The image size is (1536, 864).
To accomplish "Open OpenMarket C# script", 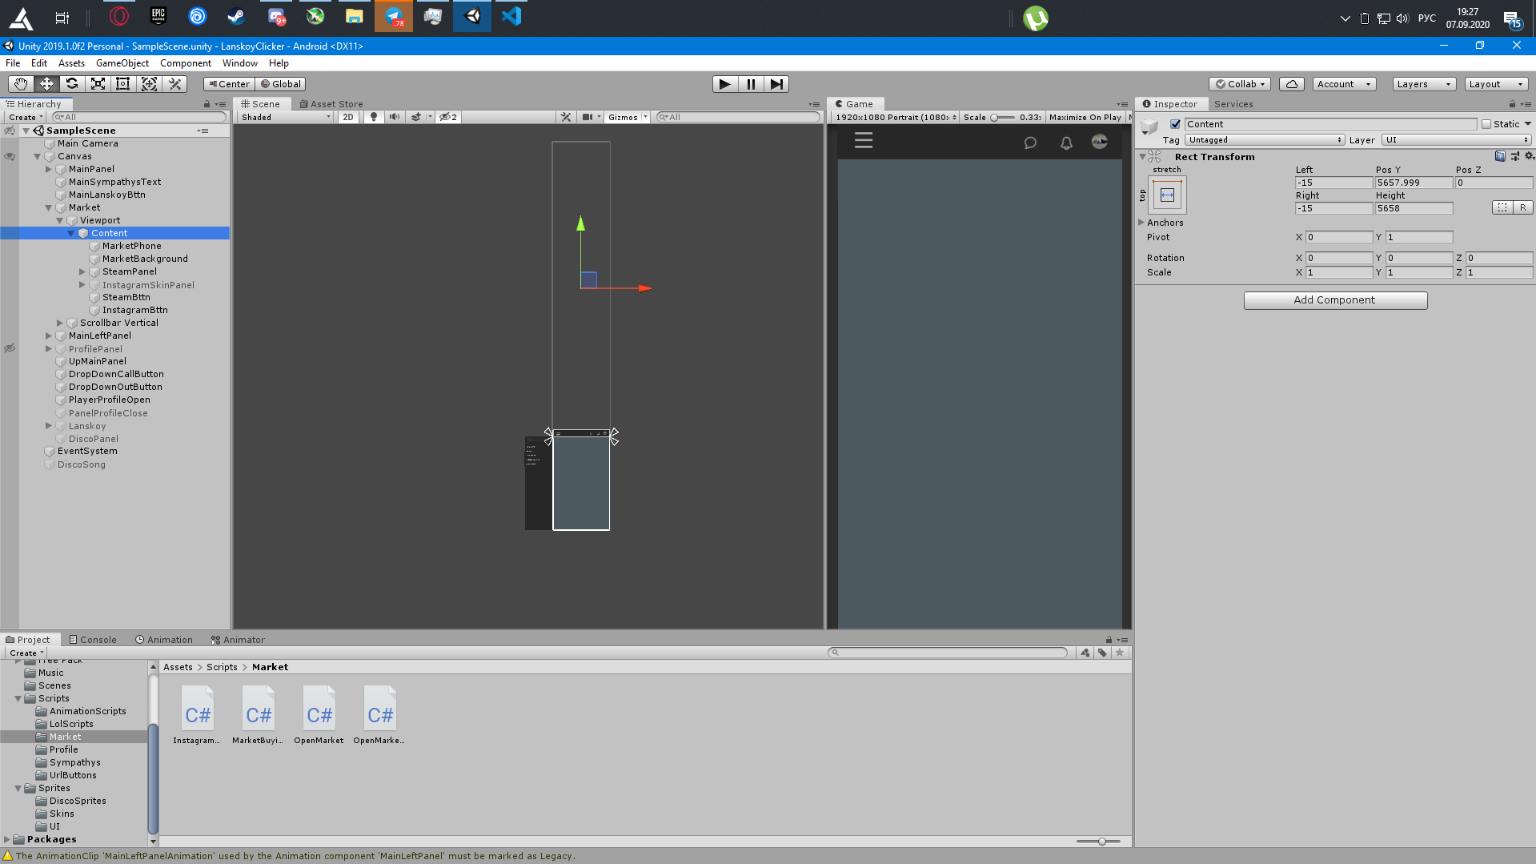I will [x=319, y=715].
